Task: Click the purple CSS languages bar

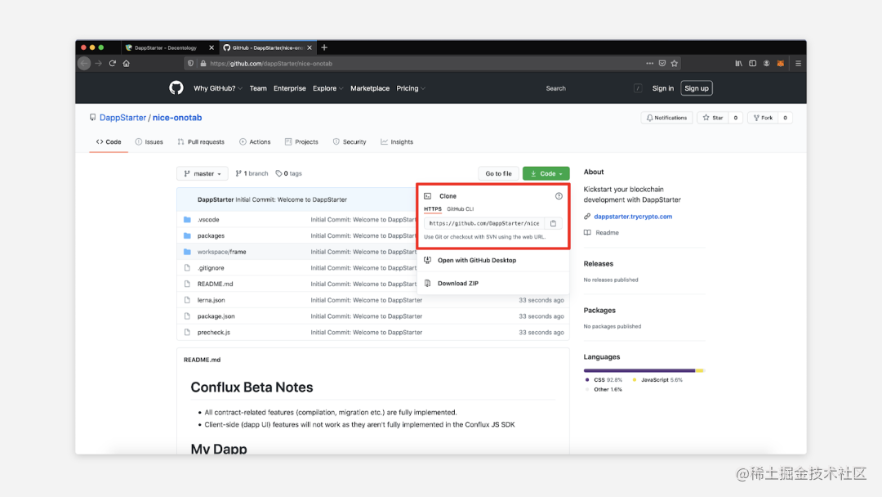Action: [639, 370]
